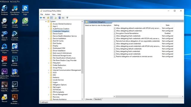
Task: Expand the Power Management node
Action: (48, 95)
